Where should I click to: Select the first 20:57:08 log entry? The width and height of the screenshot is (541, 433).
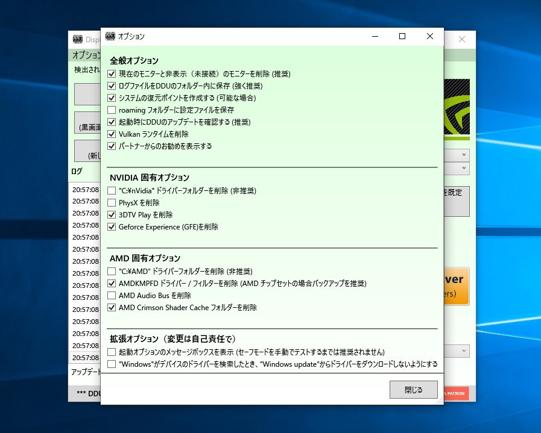click(85, 190)
